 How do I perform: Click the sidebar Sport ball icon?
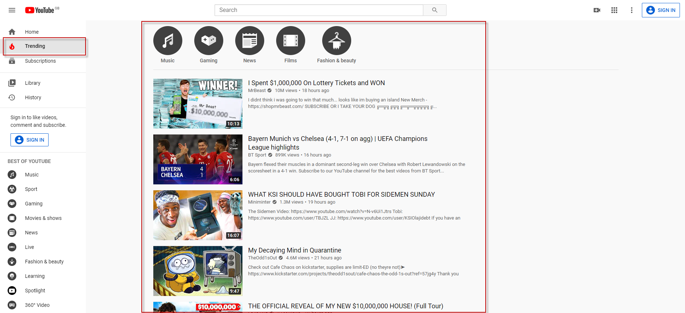click(x=12, y=189)
